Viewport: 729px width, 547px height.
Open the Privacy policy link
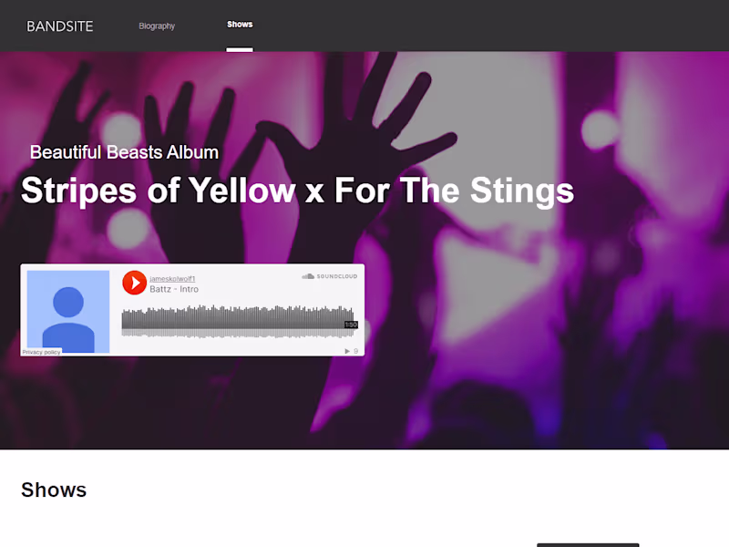click(x=42, y=352)
